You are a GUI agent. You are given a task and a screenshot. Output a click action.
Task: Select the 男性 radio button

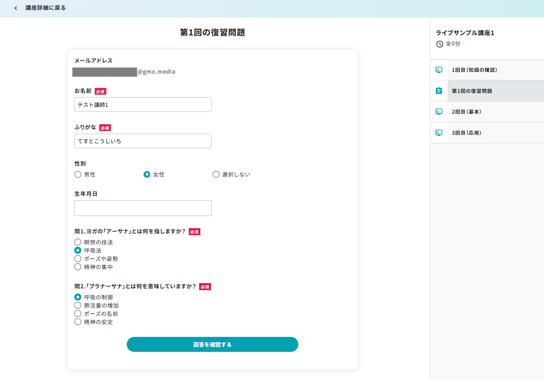(x=78, y=174)
